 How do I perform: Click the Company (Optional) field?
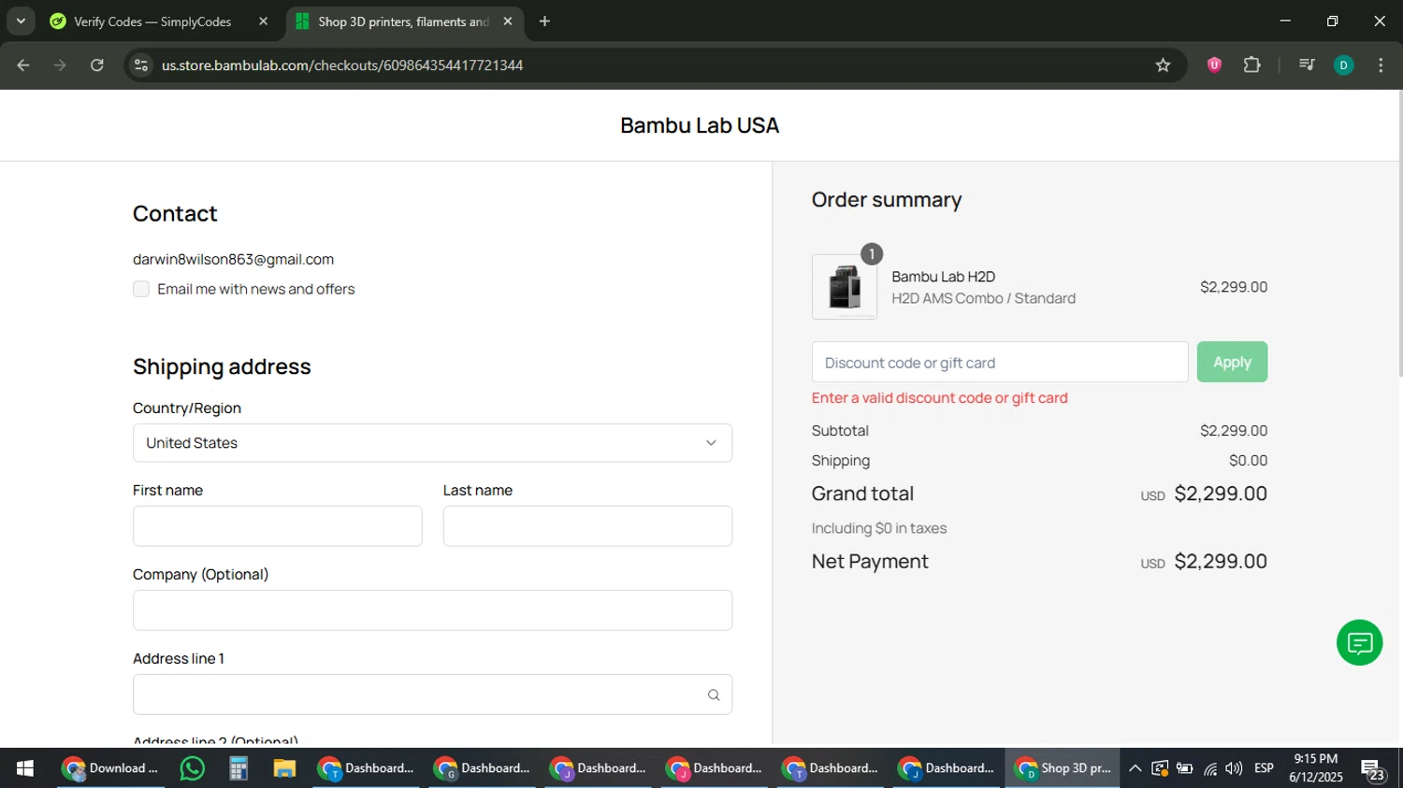[x=432, y=610]
